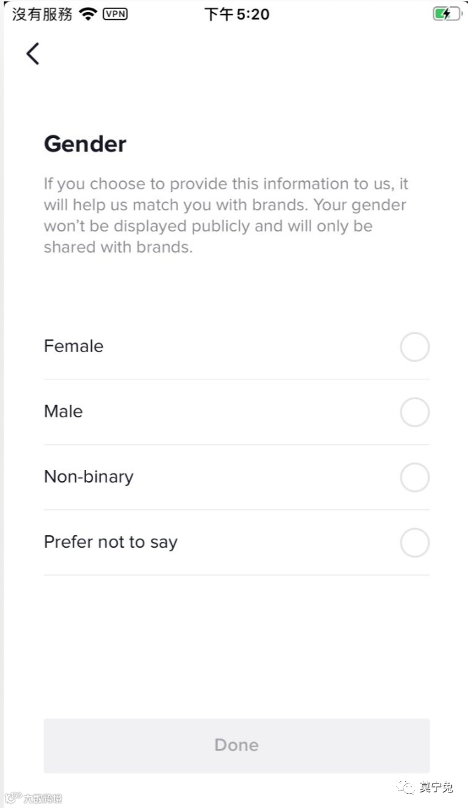Tap the WeChat watermark icon at bottom right

406,788
